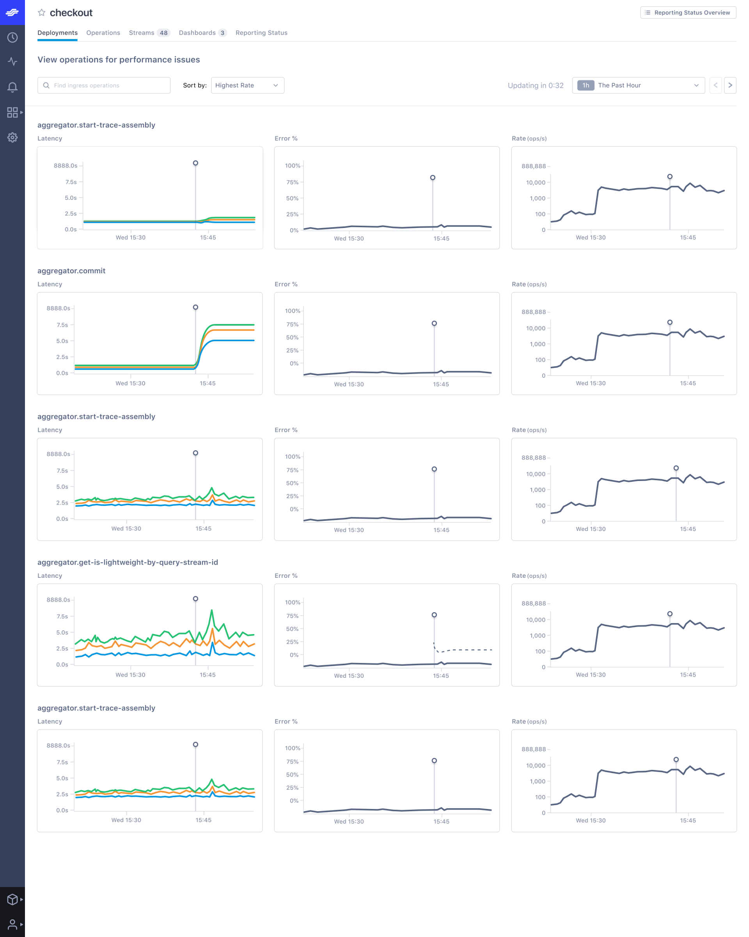Open the Reporting Status Overview button
This screenshot has height=937, width=749.
coord(688,12)
